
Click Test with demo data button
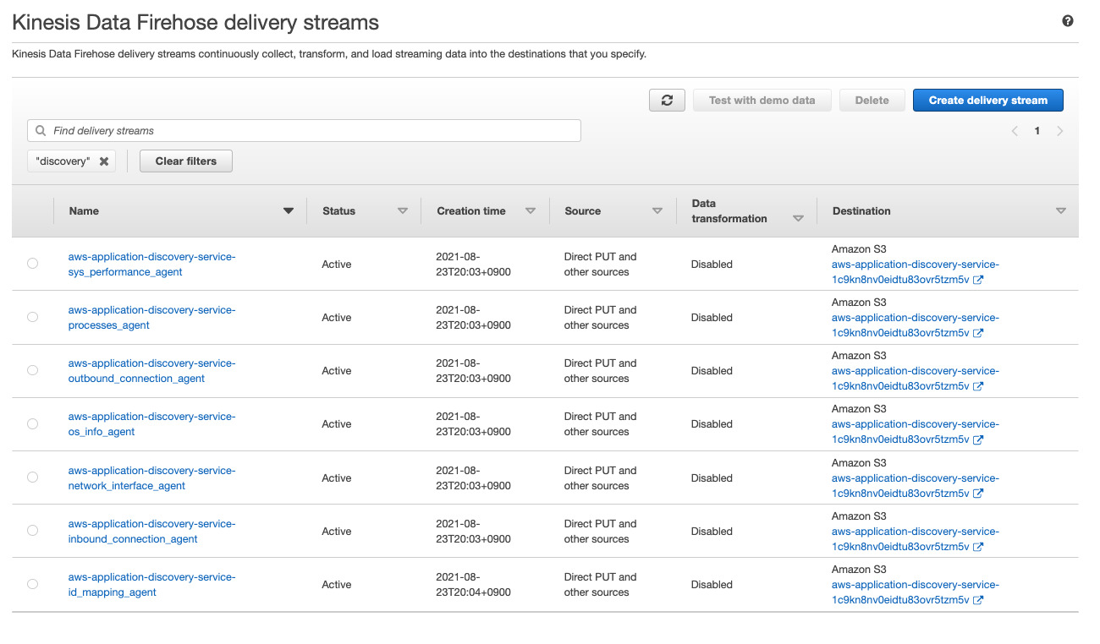(762, 100)
